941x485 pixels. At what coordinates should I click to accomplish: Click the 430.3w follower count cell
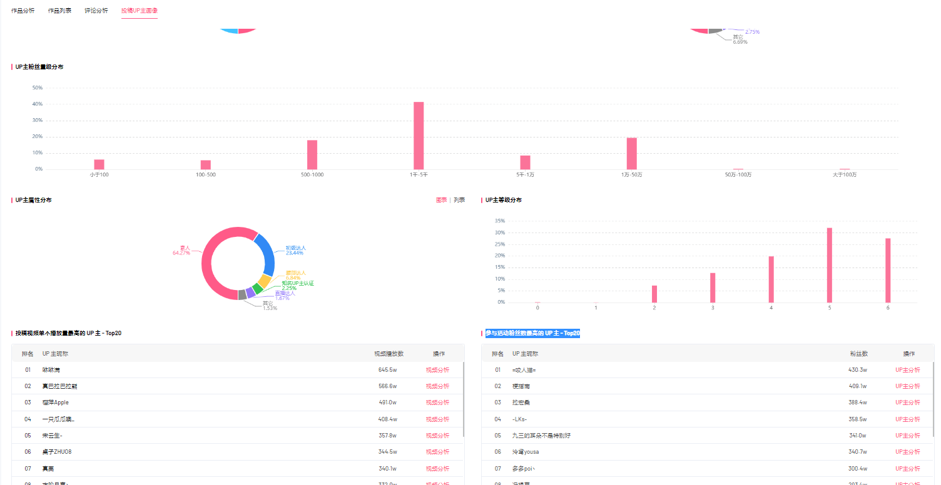857,370
